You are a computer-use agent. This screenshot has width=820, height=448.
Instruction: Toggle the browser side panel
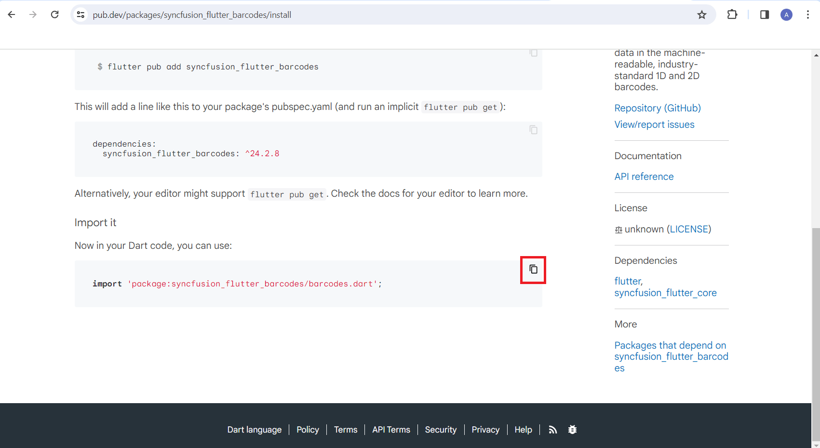[765, 15]
